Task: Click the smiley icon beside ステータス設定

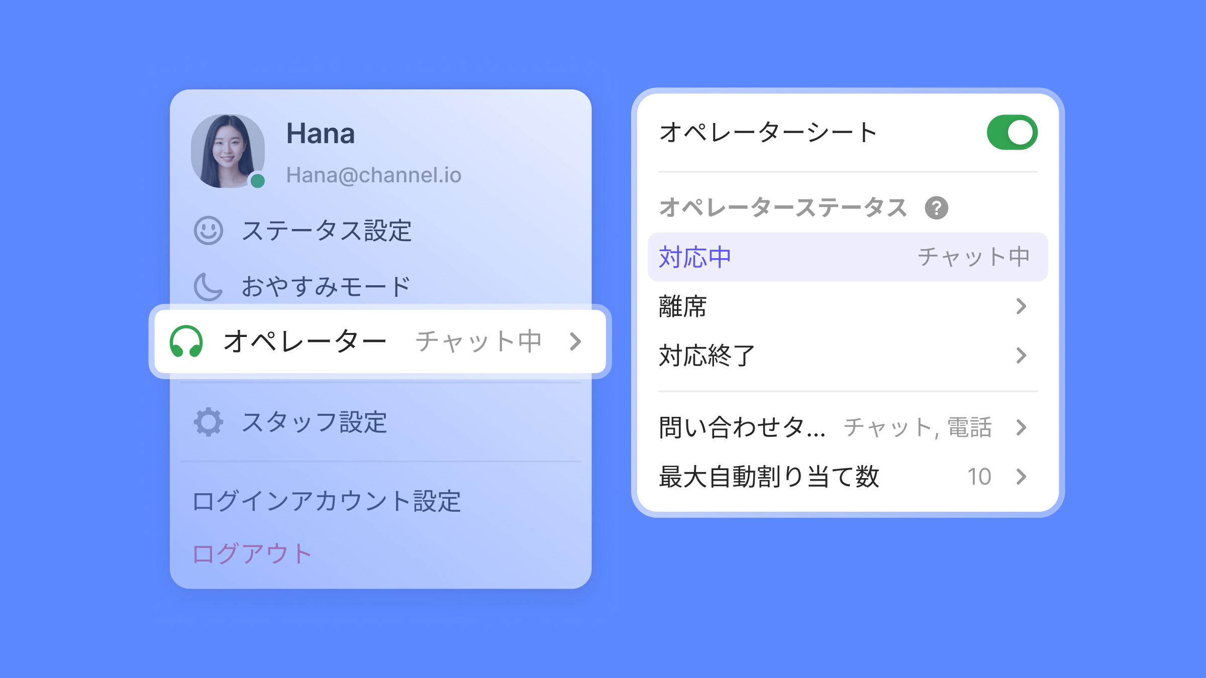Action: [208, 231]
